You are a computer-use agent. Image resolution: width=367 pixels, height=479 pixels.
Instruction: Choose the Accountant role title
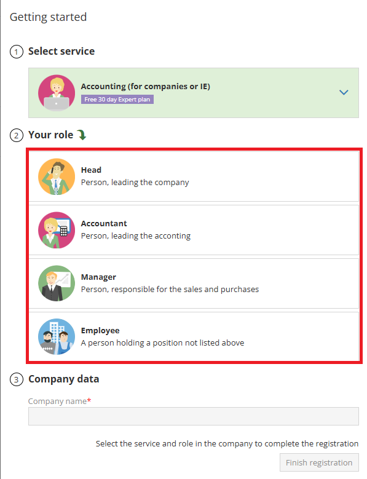[x=104, y=223]
